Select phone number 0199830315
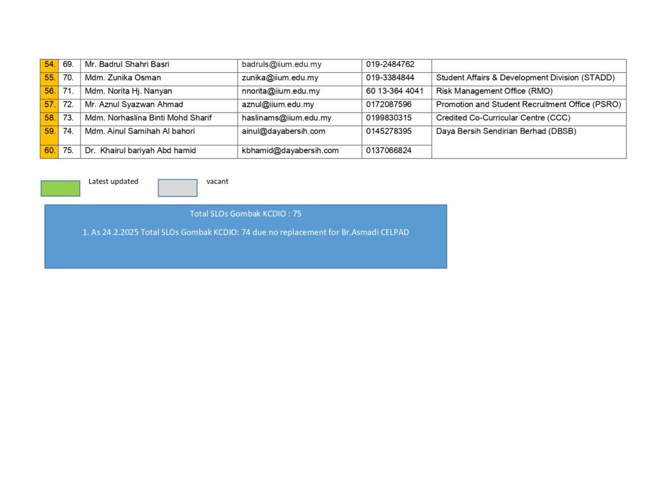Viewport: 649px width, 502px height. tap(389, 118)
